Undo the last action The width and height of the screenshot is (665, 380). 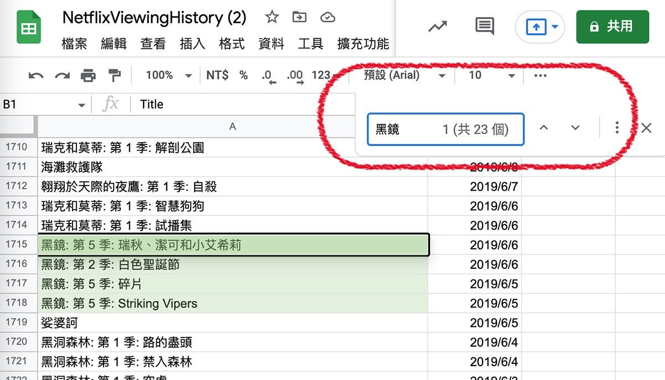click(36, 75)
